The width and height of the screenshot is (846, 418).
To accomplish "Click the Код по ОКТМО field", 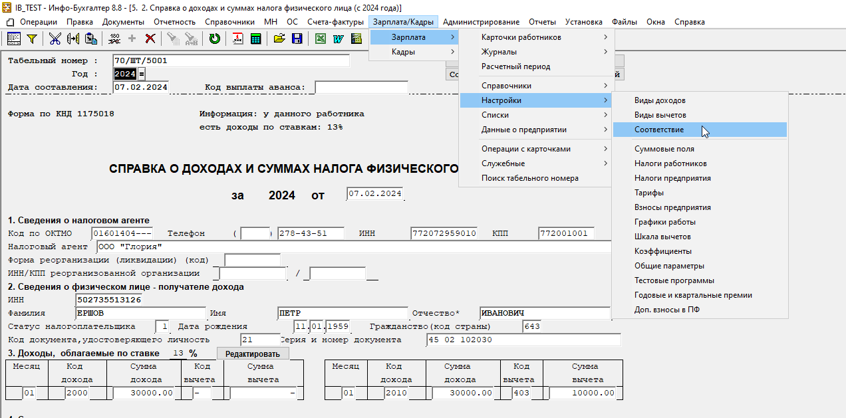I will click(122, 233).
